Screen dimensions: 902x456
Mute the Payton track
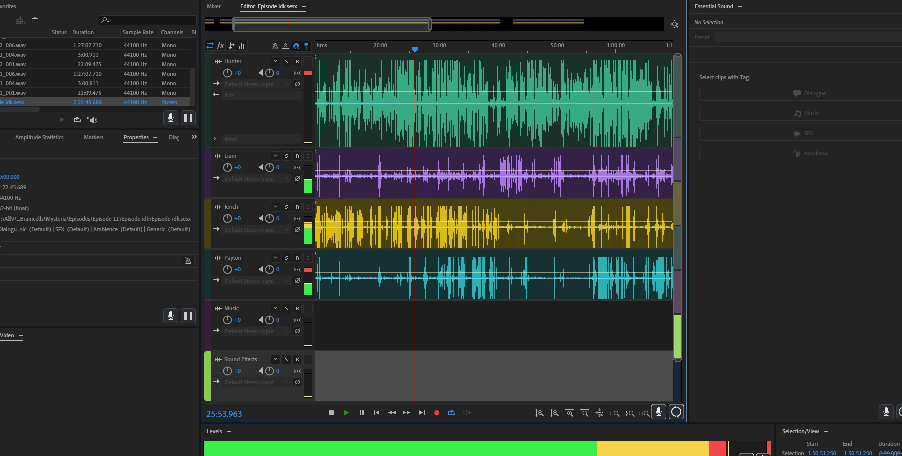click(x=275, y=258)
